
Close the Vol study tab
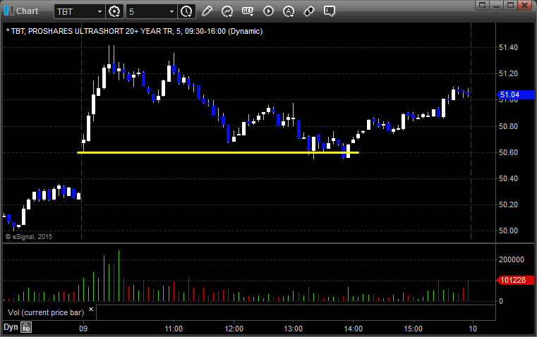tap(91, 310)
